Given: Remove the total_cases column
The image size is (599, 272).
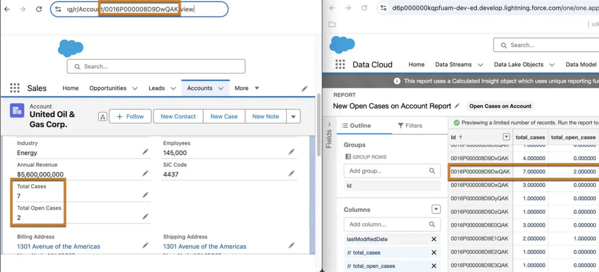Looking at the screenshot, I should click(434, 253).
